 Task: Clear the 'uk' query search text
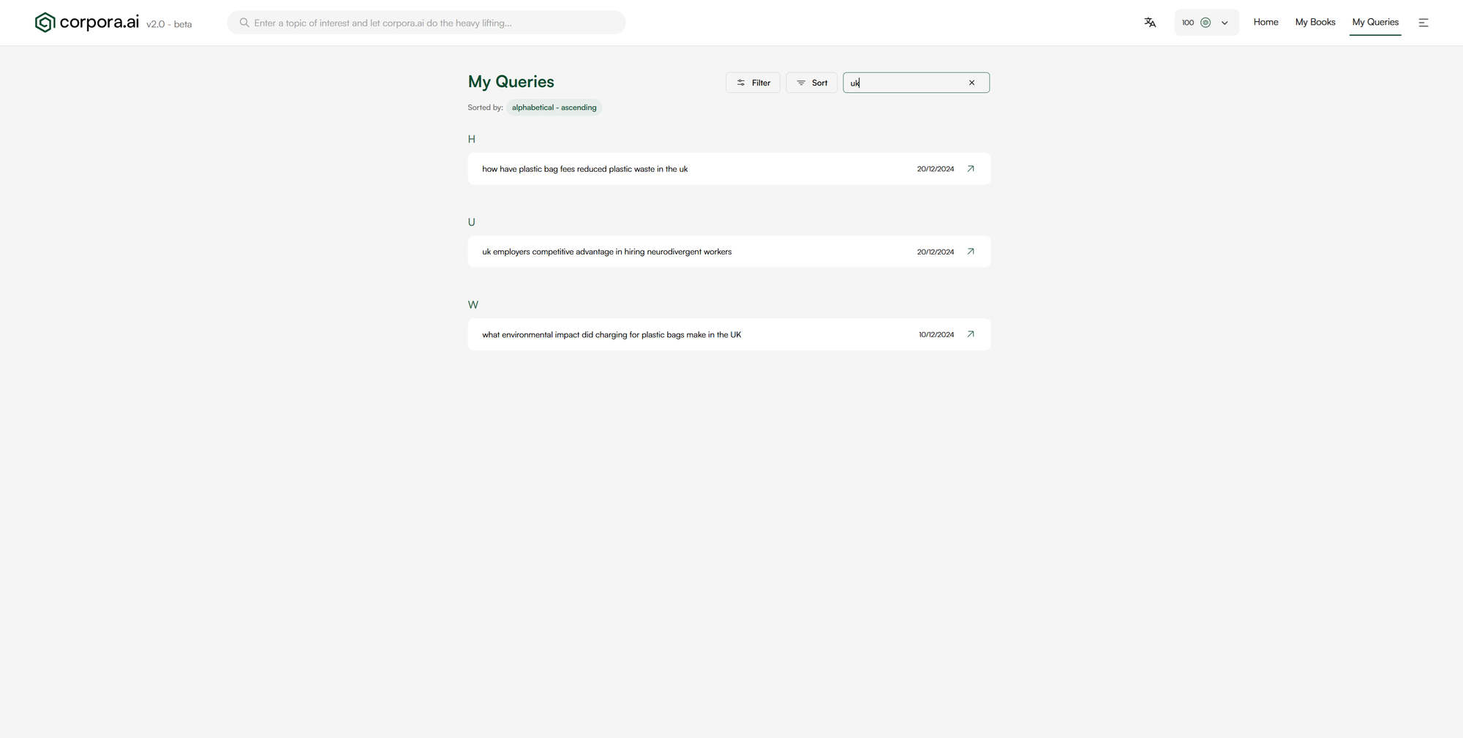coord(971,83)
